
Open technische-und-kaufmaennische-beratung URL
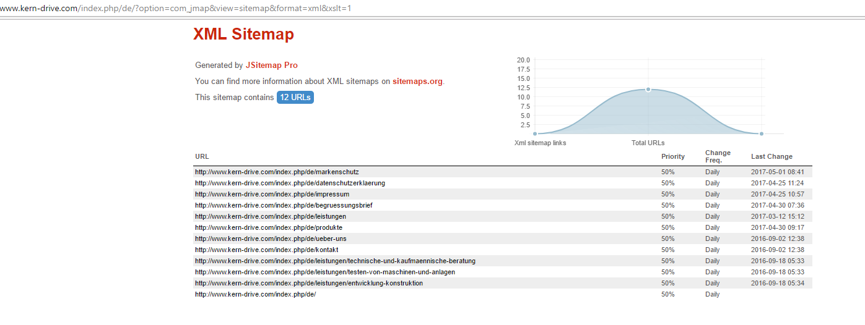point(335,261)
